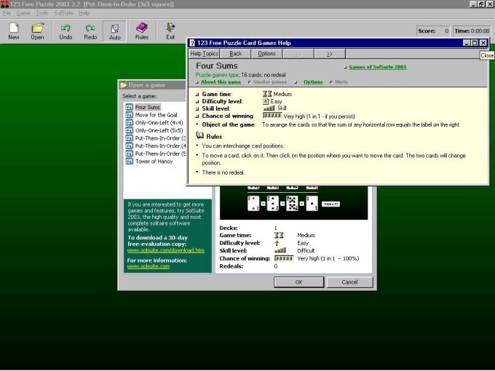Viewport: 495px width, 371px height.
Task: Choose Only-One-Left (5x5) game
Action: tap(159, 130)
